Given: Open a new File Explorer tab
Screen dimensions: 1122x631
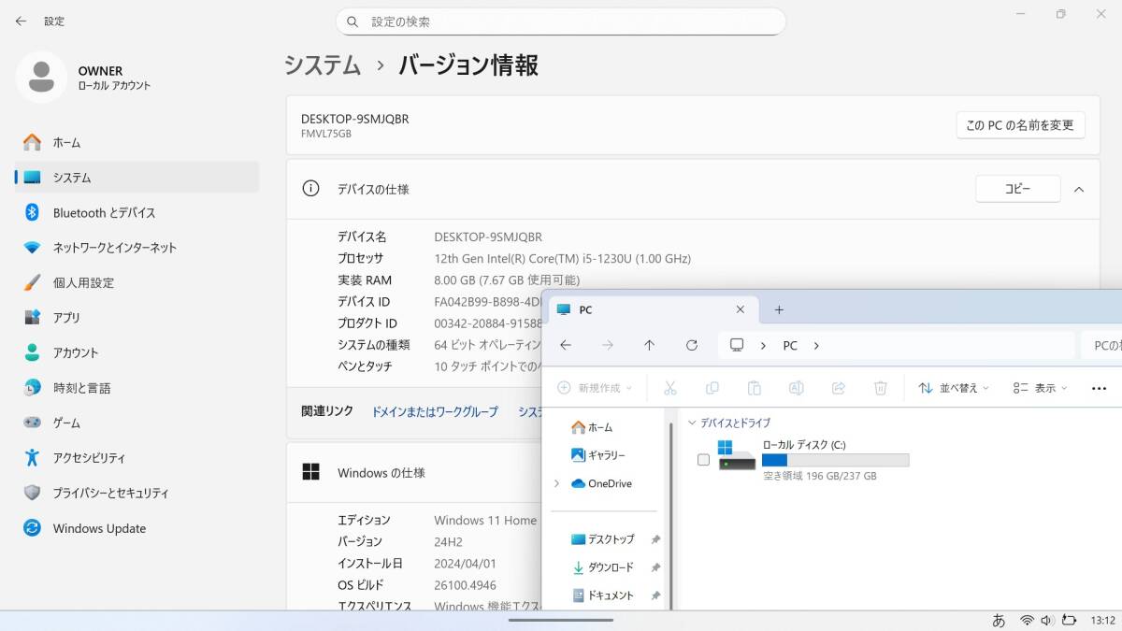Looking at the screenshot, I should [779, 309].
